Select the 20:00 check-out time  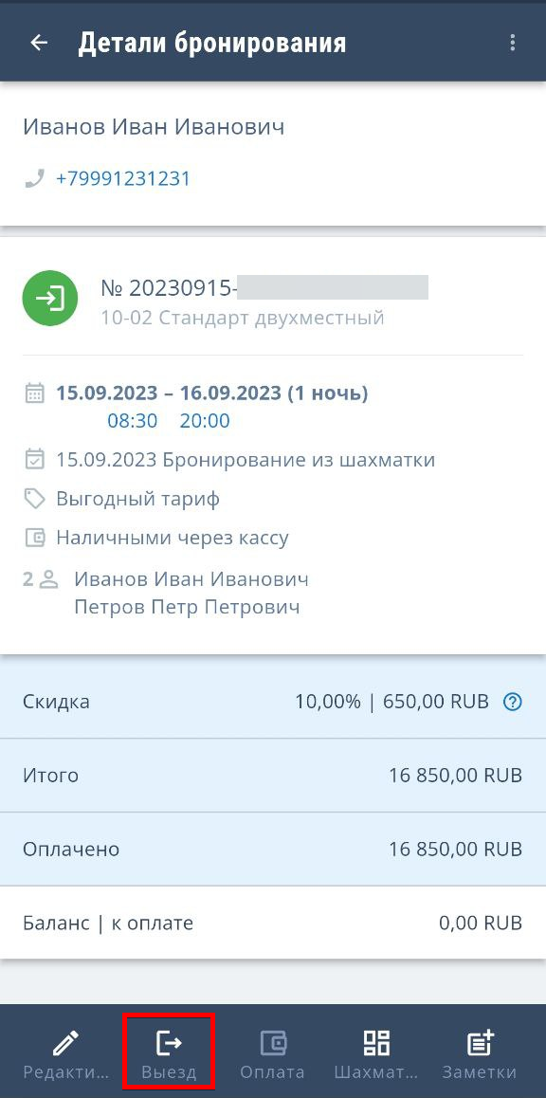click(205, 422)
